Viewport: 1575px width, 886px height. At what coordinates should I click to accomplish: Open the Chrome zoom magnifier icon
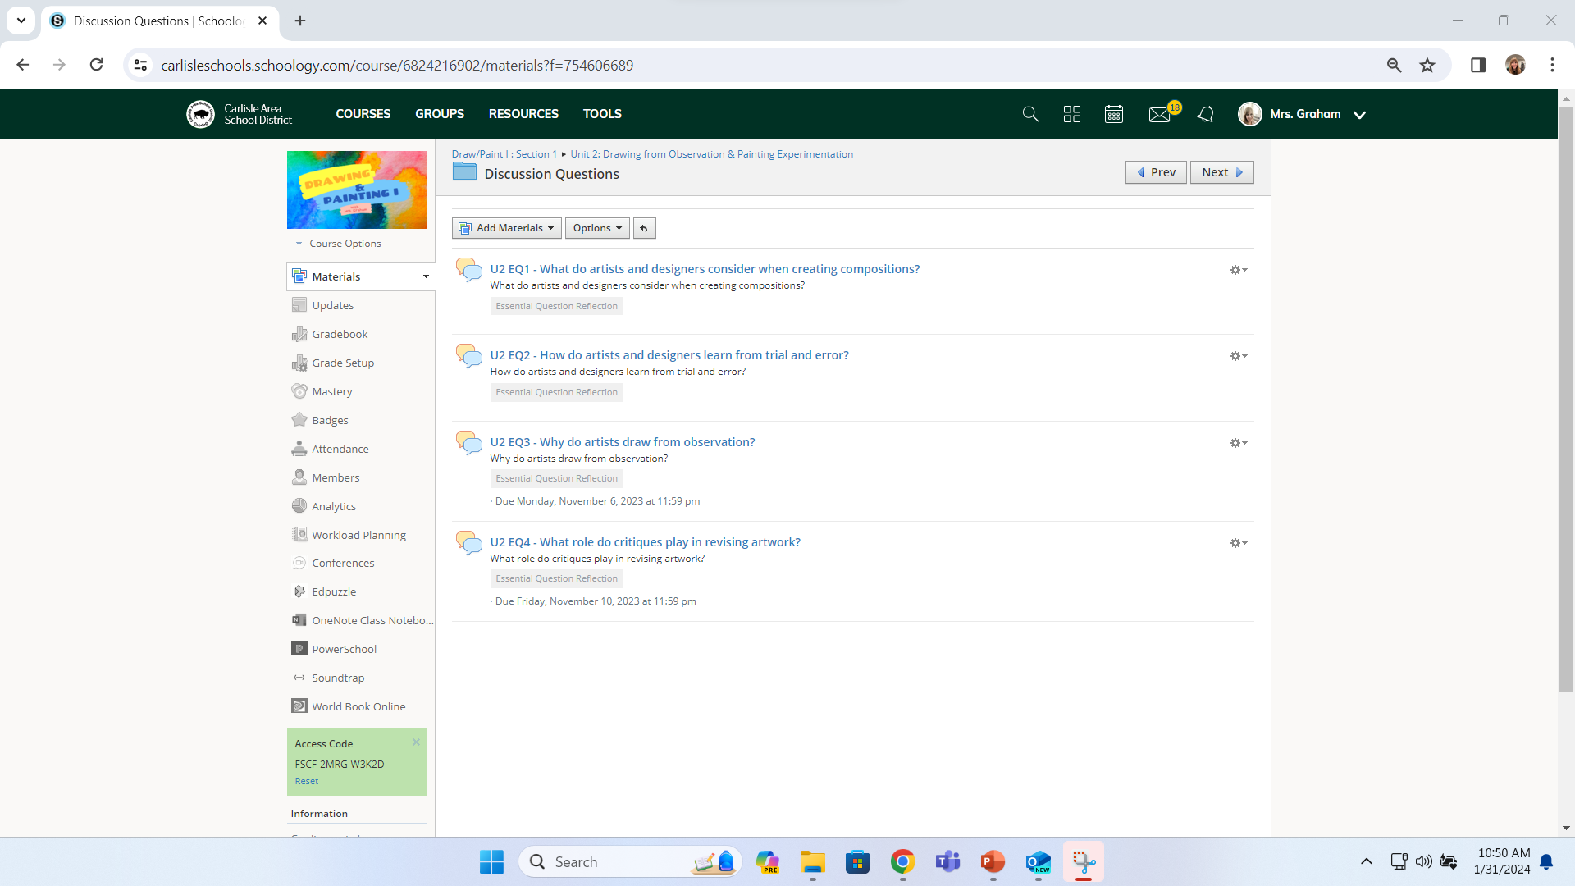1394,65
